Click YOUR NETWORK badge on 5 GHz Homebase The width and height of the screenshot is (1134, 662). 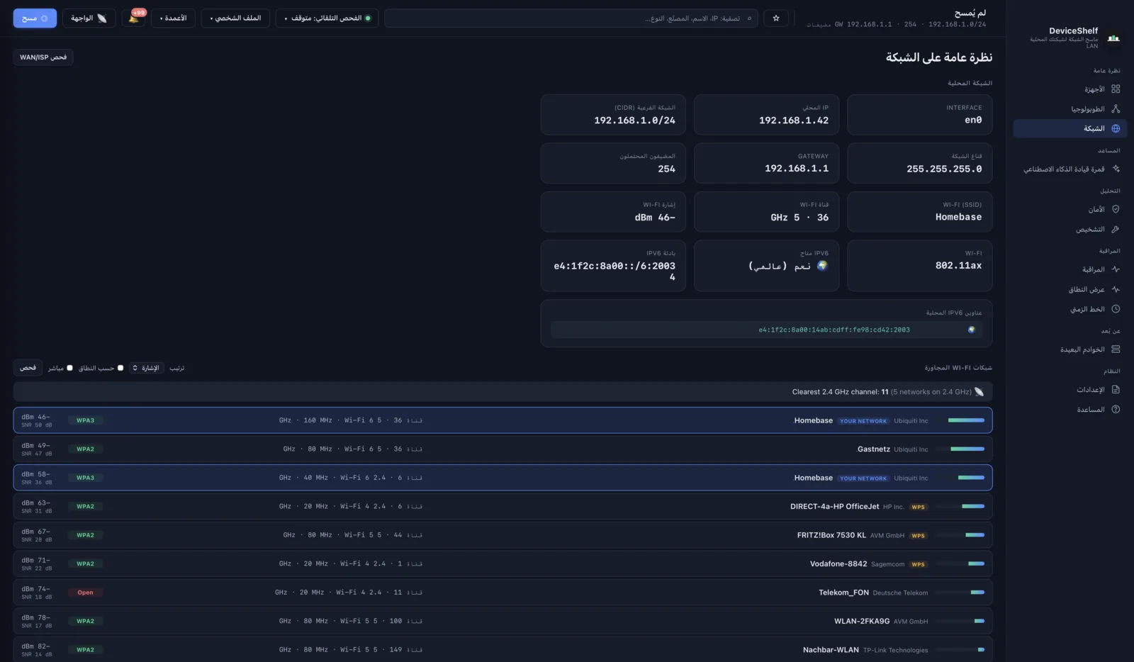tap(863, 421)
